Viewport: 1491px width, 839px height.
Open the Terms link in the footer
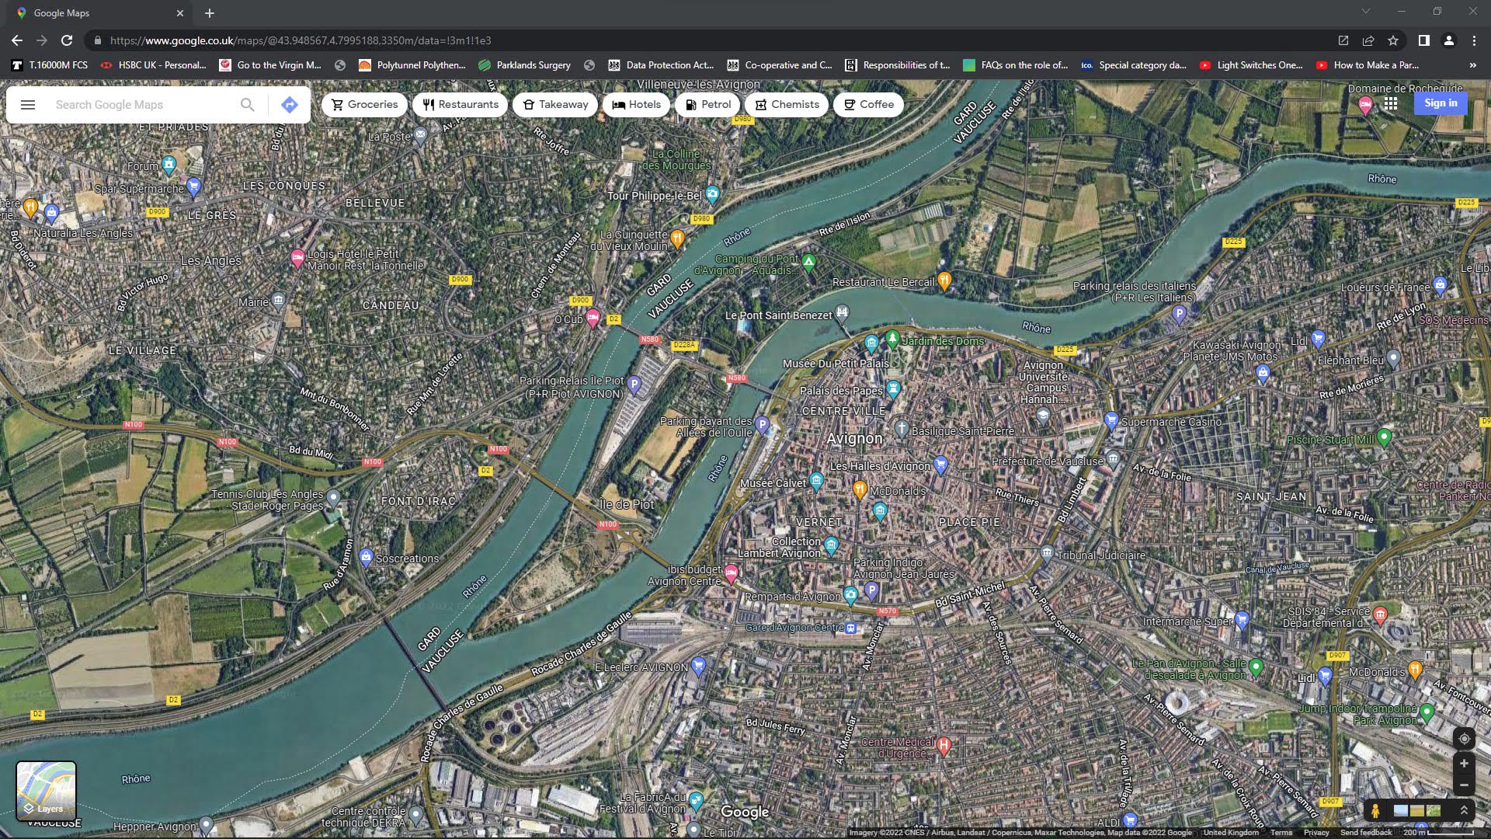(1281, 833)
